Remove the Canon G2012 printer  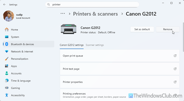tap(168, 29)
